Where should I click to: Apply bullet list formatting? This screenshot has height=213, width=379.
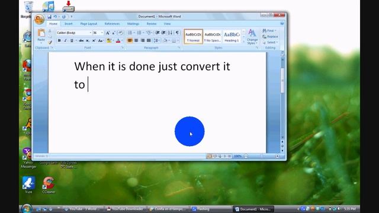[130, 33]
